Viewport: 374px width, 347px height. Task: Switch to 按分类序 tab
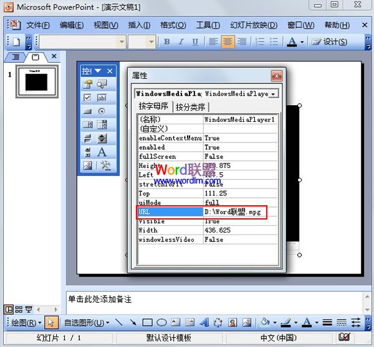(190, 107)
